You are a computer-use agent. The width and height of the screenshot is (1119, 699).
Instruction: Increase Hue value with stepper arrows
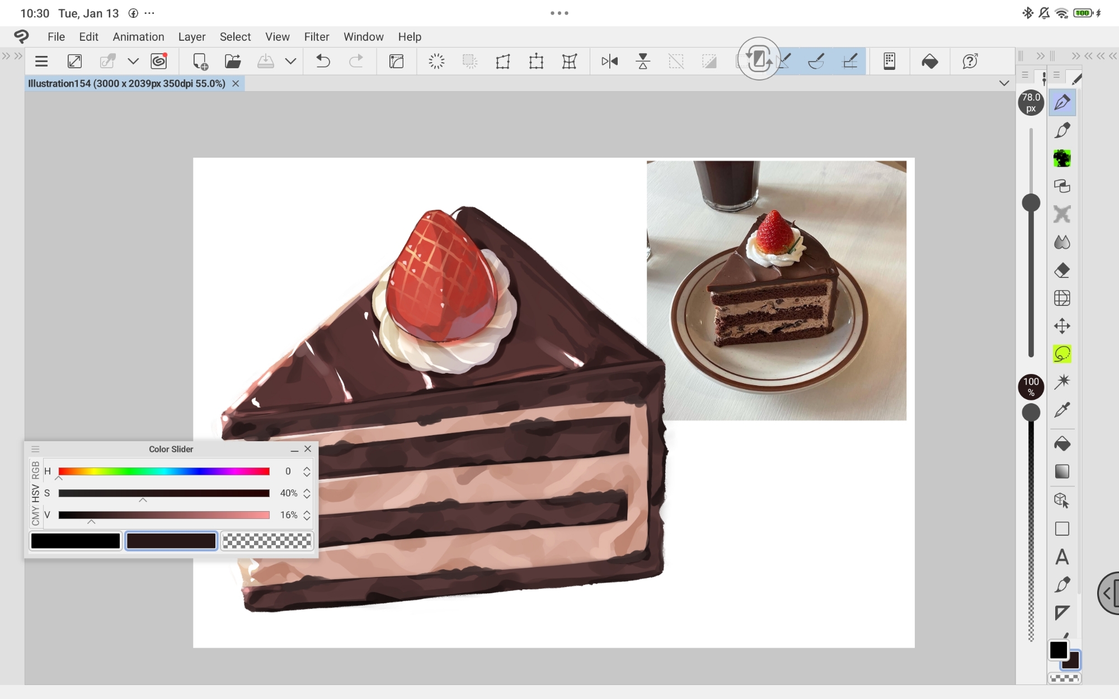click(307, 468)
